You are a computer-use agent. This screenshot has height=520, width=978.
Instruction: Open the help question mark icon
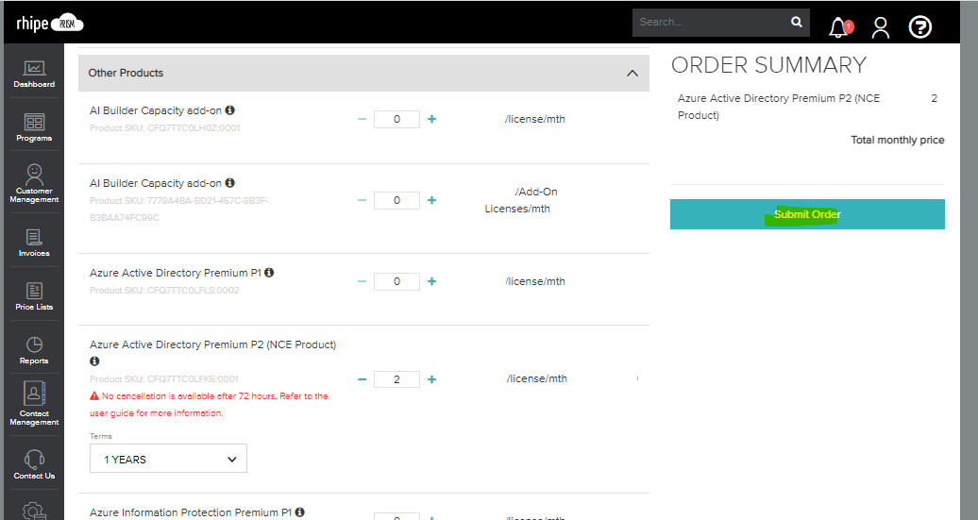[x=920, y=26]
